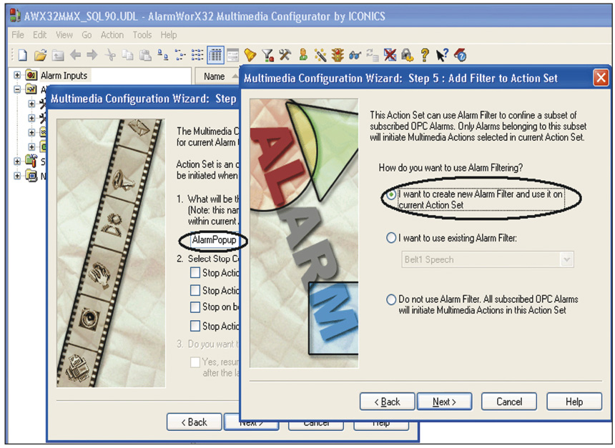Screen dimensions: 615x448
Task: Open the Go menu
Action: 87,35
